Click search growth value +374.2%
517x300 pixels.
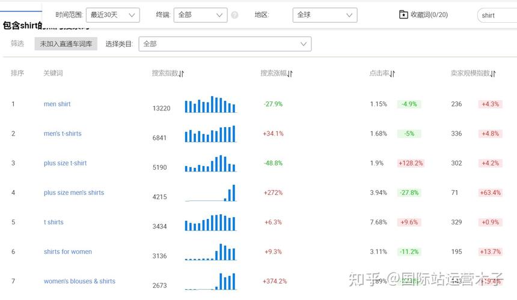tap(275, 281)
